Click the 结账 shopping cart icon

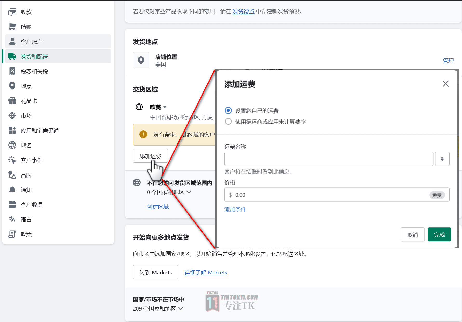[12, 27]
